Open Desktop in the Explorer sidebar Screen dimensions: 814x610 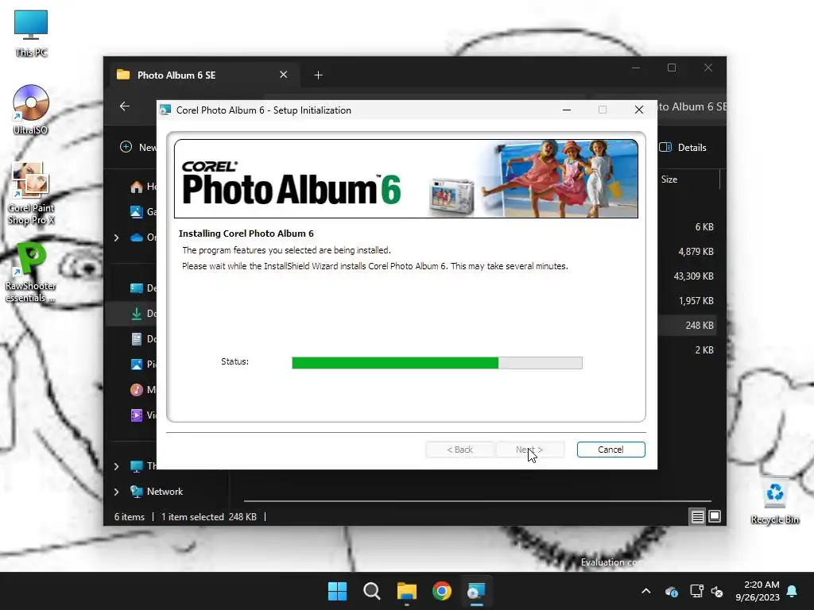(144, 288)
